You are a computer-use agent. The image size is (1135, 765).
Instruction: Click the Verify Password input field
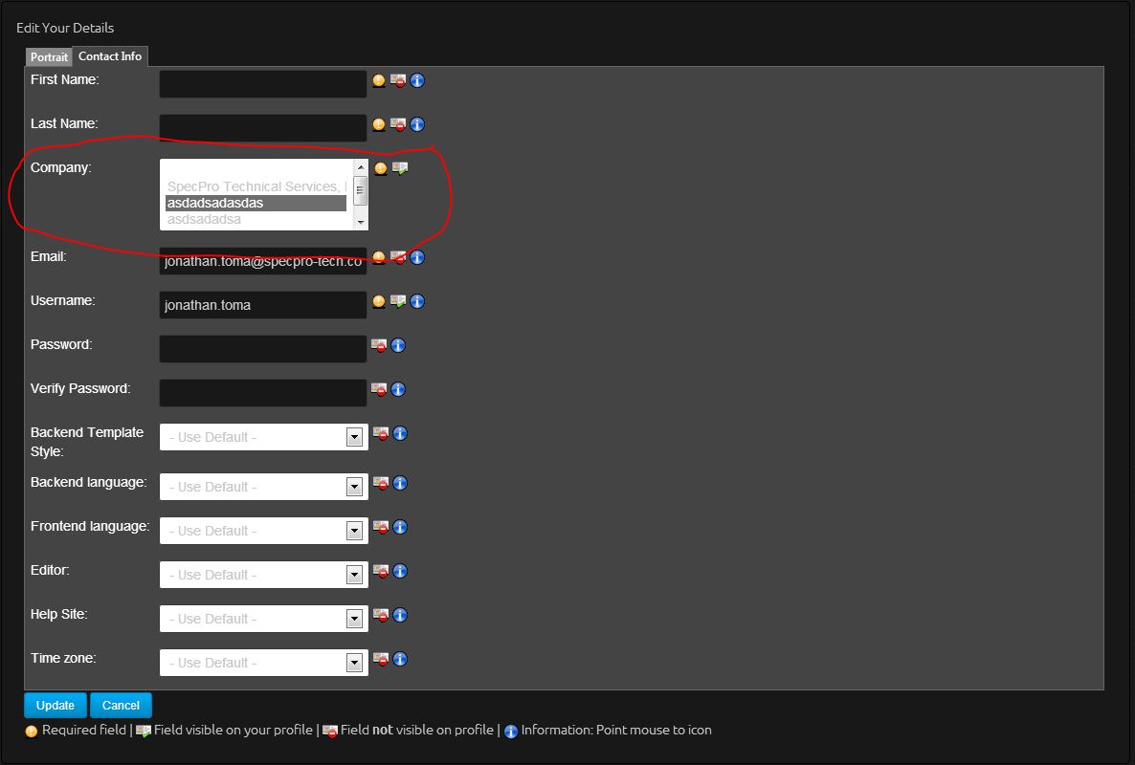263,393
